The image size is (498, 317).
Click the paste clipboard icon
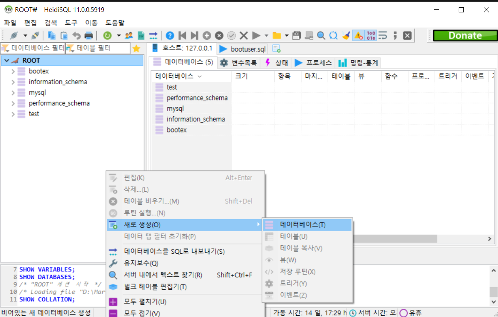point(64,35)
